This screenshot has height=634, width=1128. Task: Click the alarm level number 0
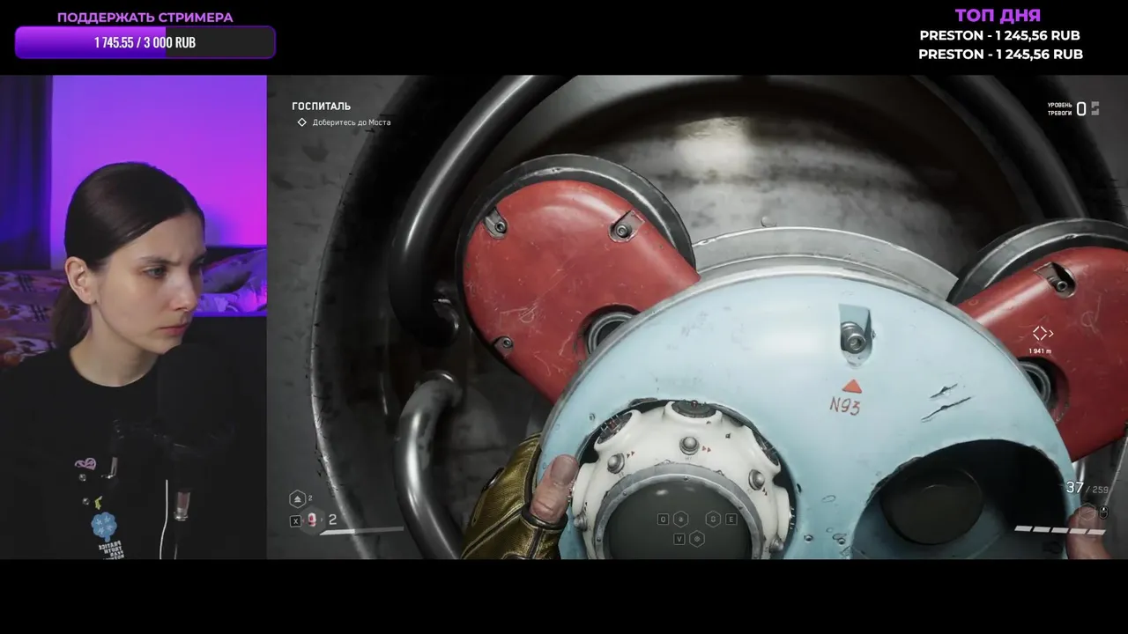(x=1081, y=109)
